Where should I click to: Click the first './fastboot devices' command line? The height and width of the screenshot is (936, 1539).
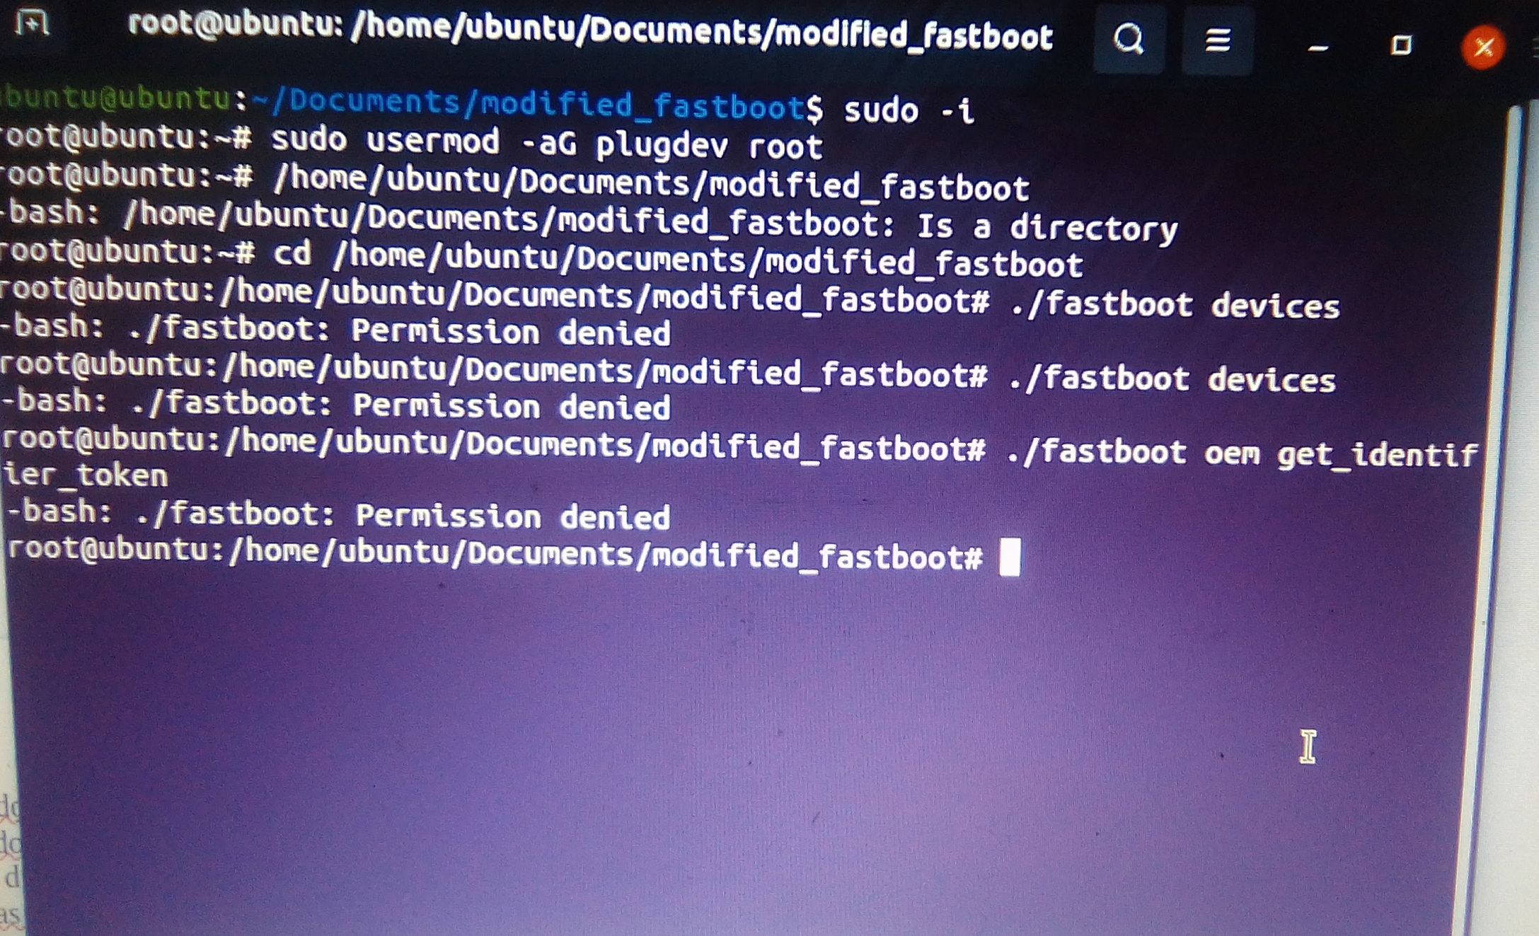pos(669,300)
